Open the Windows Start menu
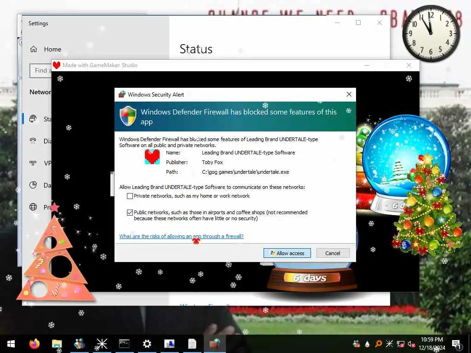This screenshot has height=353, width=471. tap(11, 344)
